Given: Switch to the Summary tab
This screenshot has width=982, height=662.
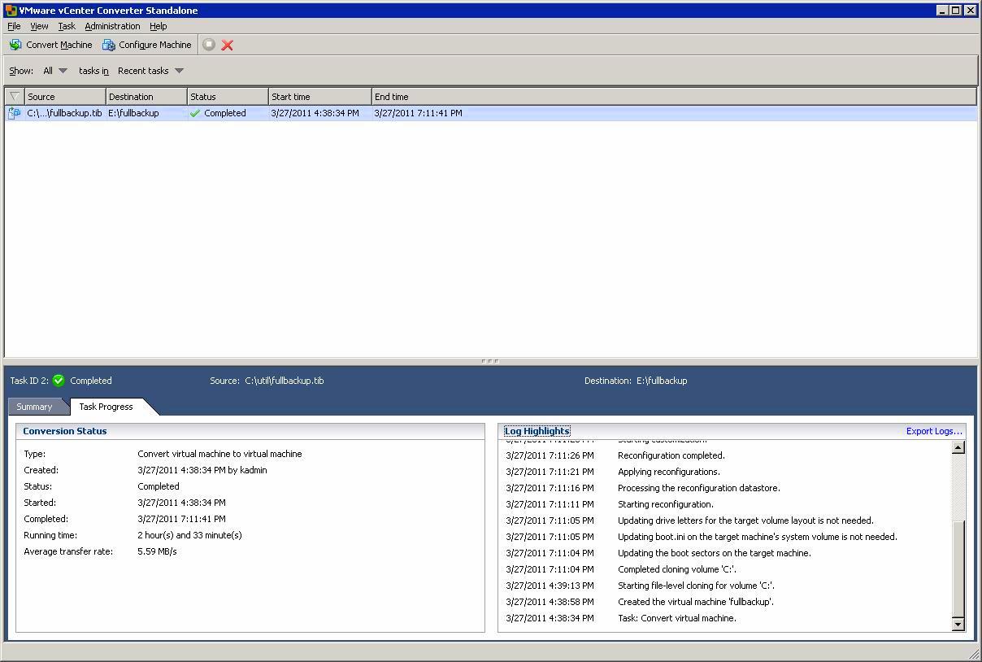Looking at the screenshot, I should 34,407.
